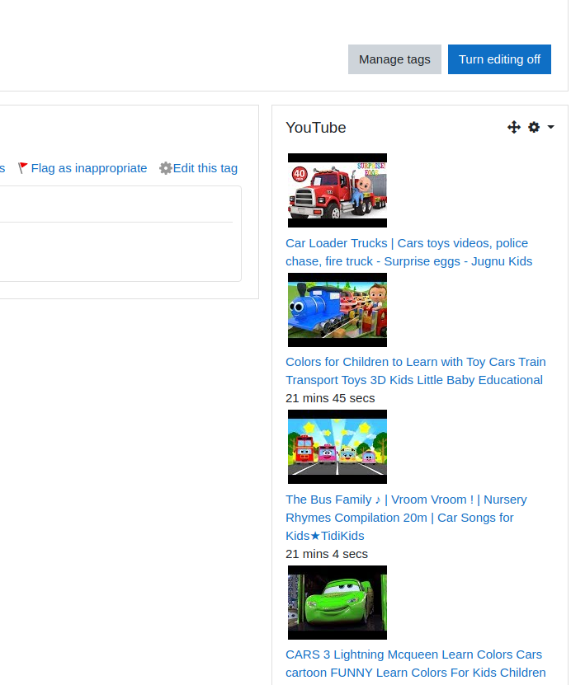Open Edit this tag link
571x685 pixels.
point(205,168)
